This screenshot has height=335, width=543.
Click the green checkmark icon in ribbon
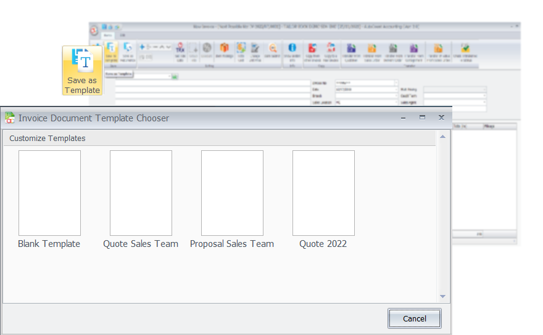[465, 49]
